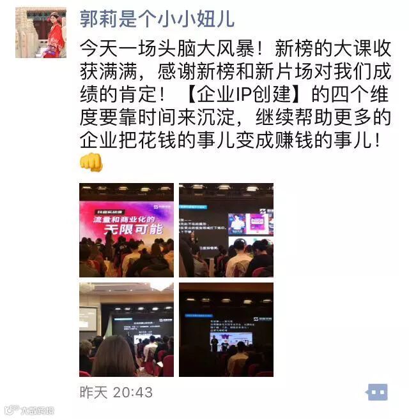Click the timestamp 昨天 20:43
This screenshot has width=409, height=419.
116,392
